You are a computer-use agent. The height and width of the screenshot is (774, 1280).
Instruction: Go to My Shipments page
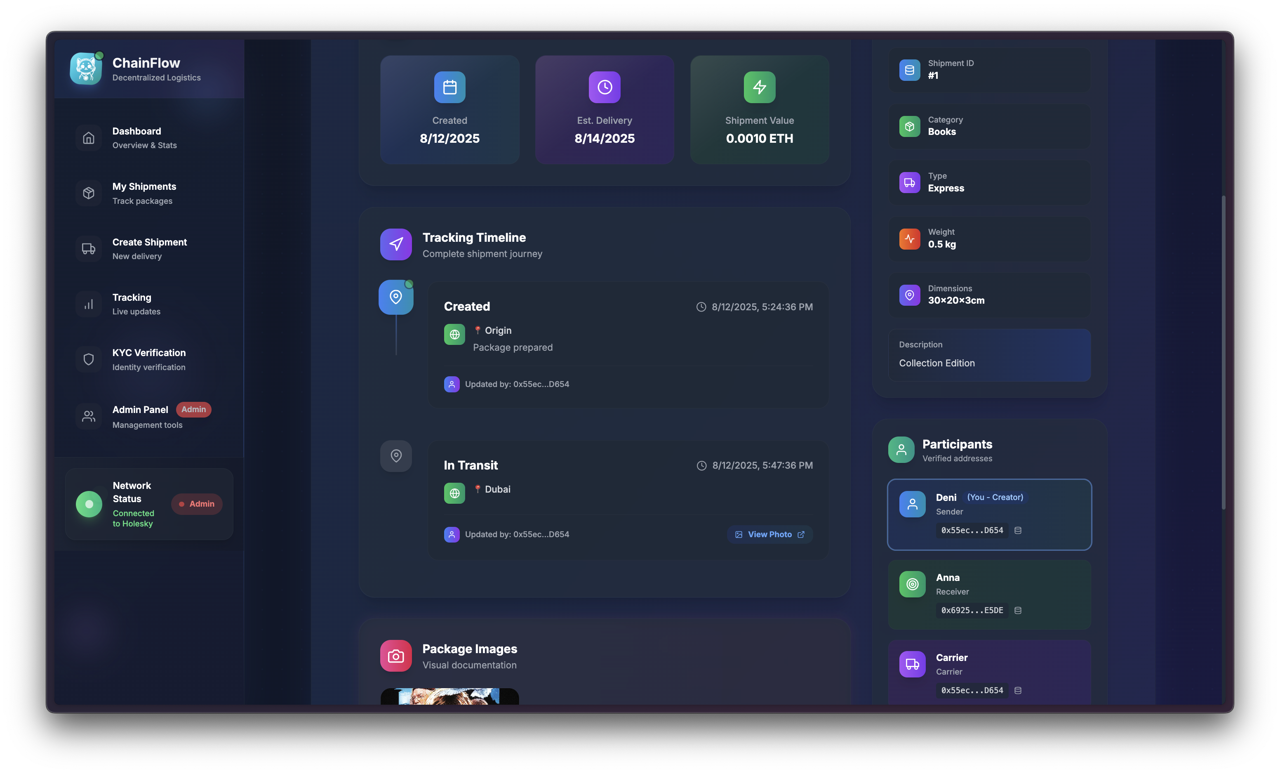coord(144,193)
